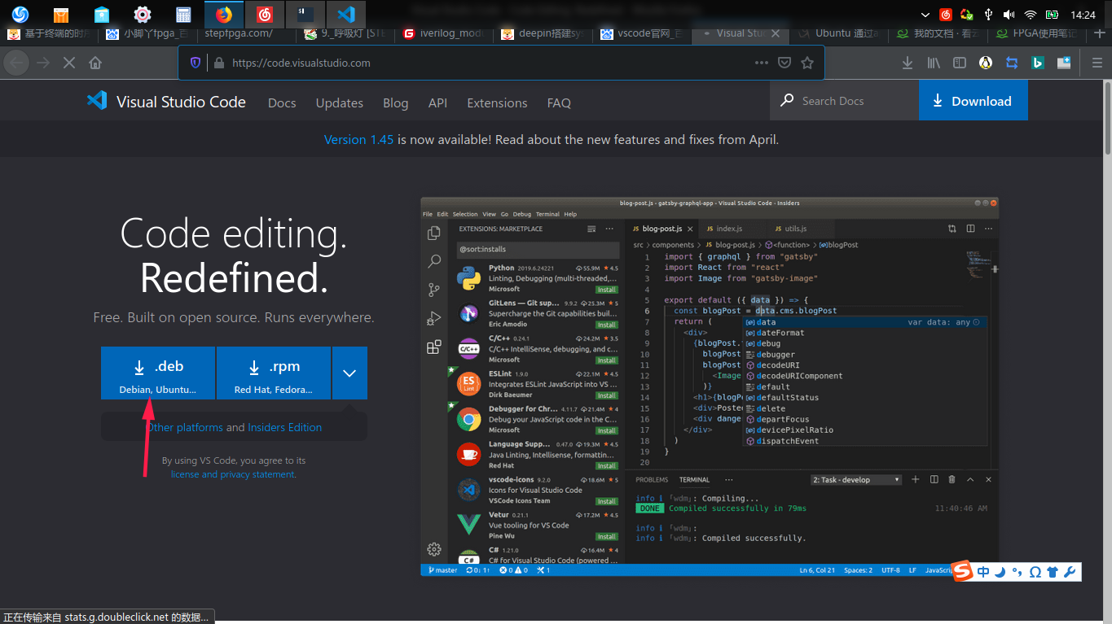1112x624 pixels.
Task: Open the Visual Studio Code taskbar icon
Action: click(x=346, y=14)
